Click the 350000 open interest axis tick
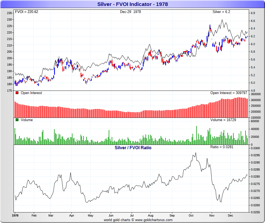Screen dimensions: 265x223 (256, 94)
